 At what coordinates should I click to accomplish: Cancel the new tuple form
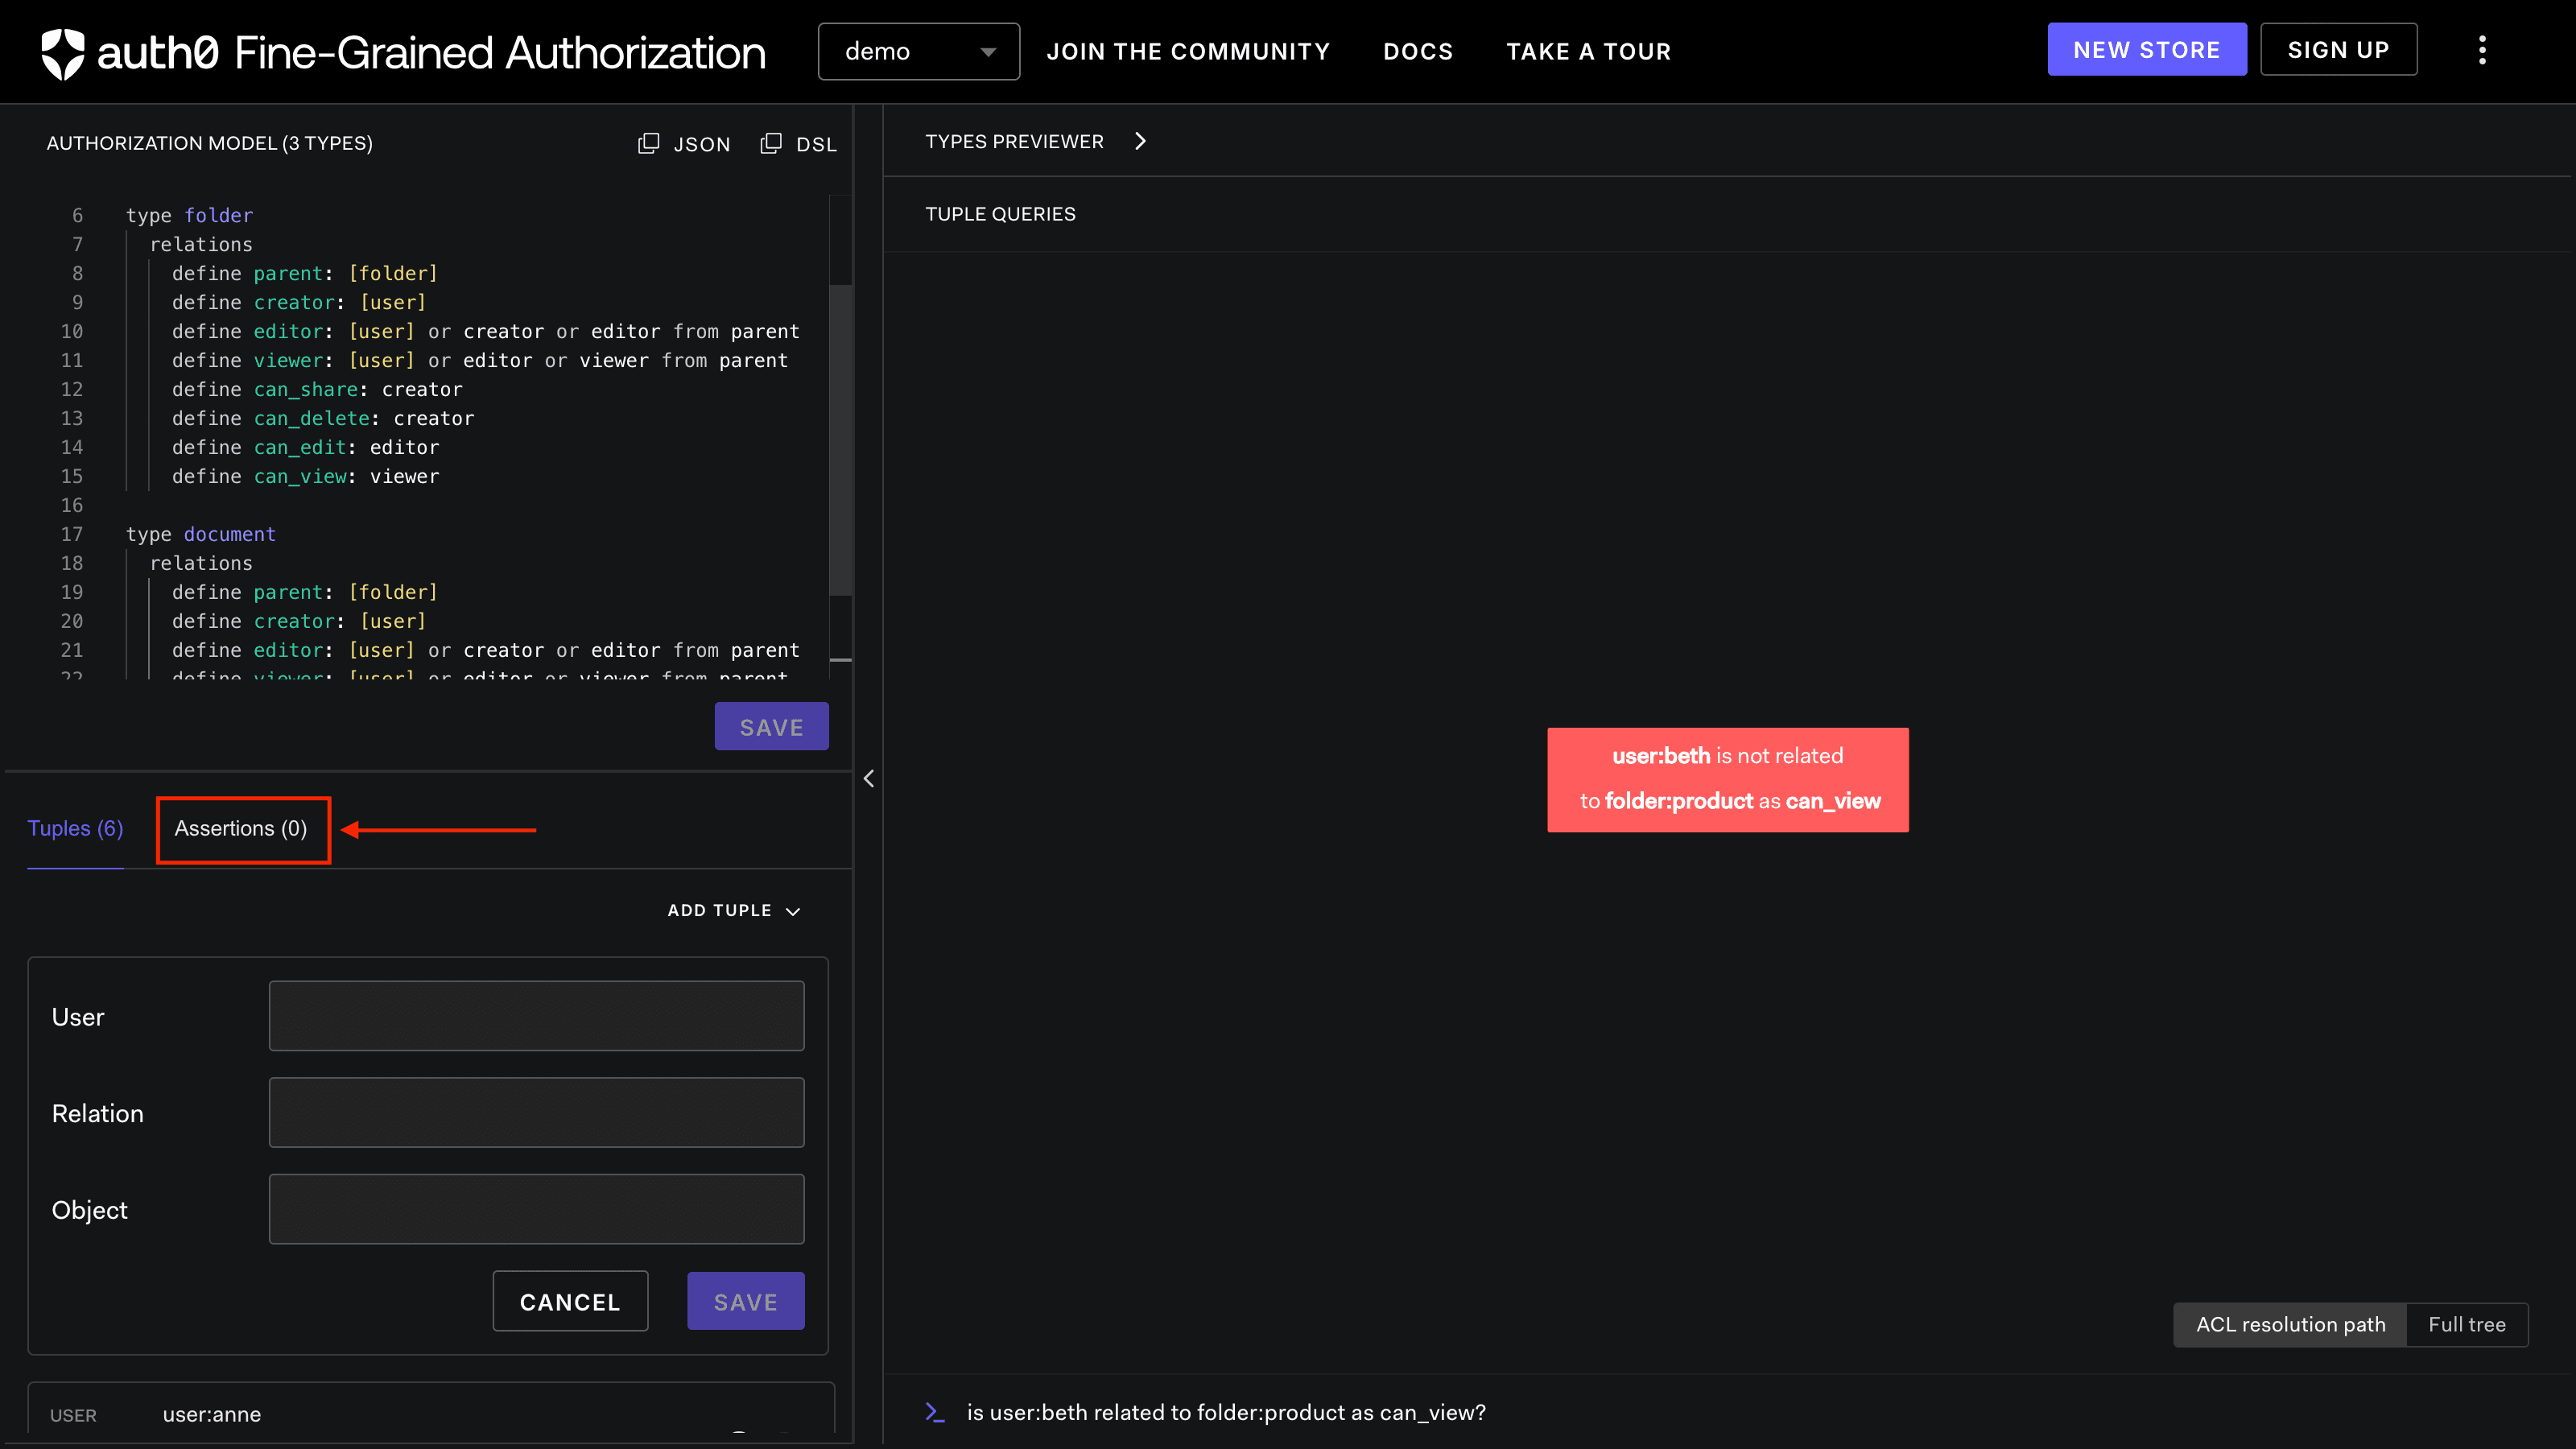click(570, 1301)
